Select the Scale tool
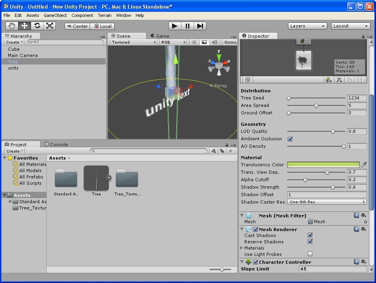This screenshot has height=283, width=376. click(50, 26)
